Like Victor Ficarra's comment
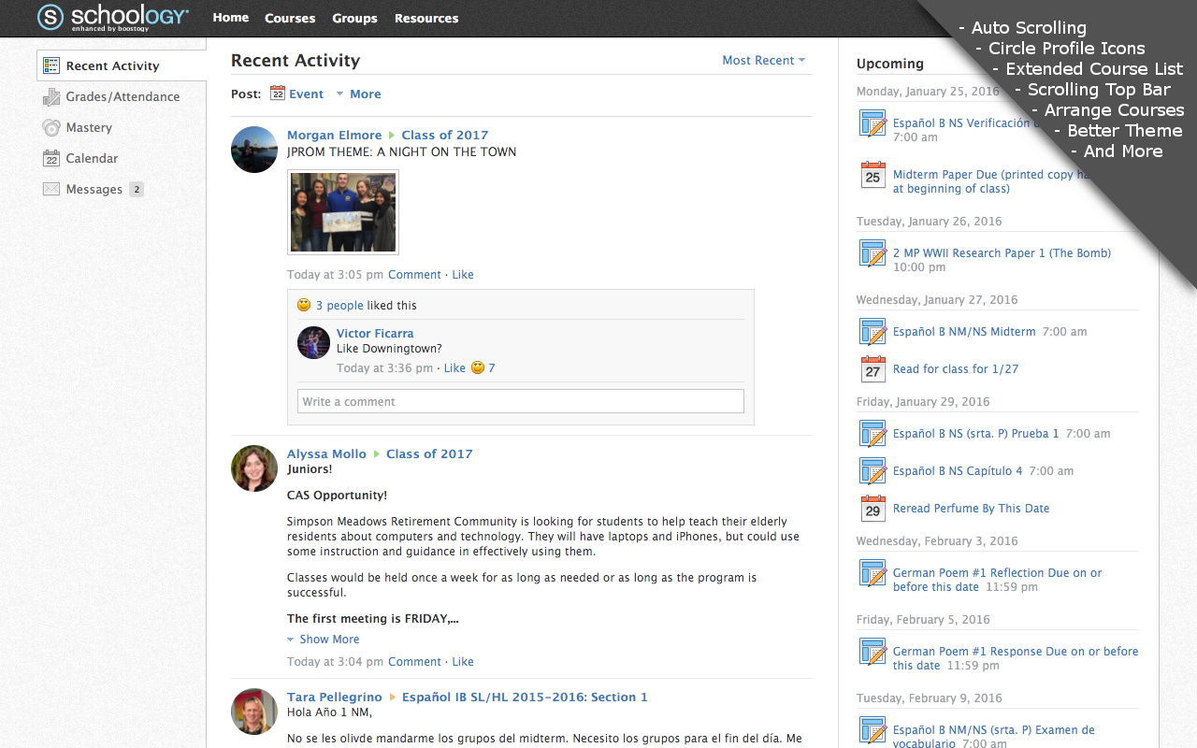 pos(454,368)
